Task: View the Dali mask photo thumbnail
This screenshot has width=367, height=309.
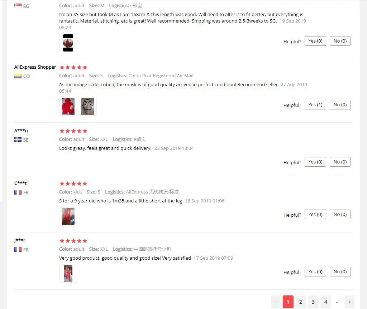Action: point(88,107)
